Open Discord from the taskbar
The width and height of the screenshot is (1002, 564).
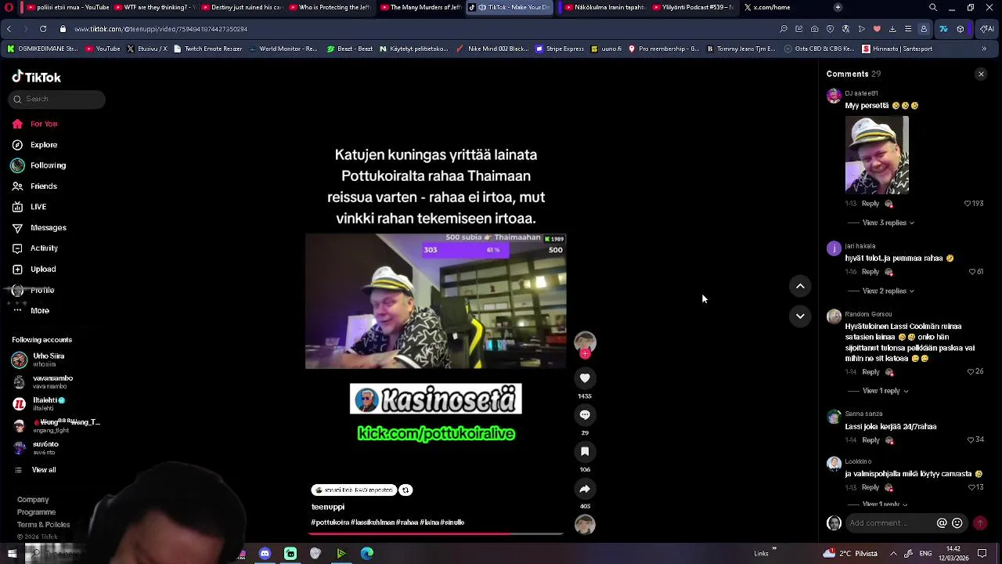(265, 554)
